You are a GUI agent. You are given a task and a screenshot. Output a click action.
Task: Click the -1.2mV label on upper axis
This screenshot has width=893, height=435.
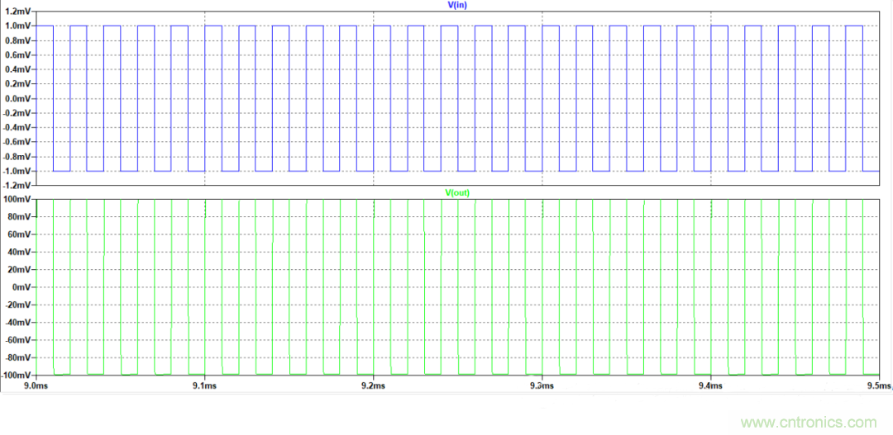coord(16,186)
